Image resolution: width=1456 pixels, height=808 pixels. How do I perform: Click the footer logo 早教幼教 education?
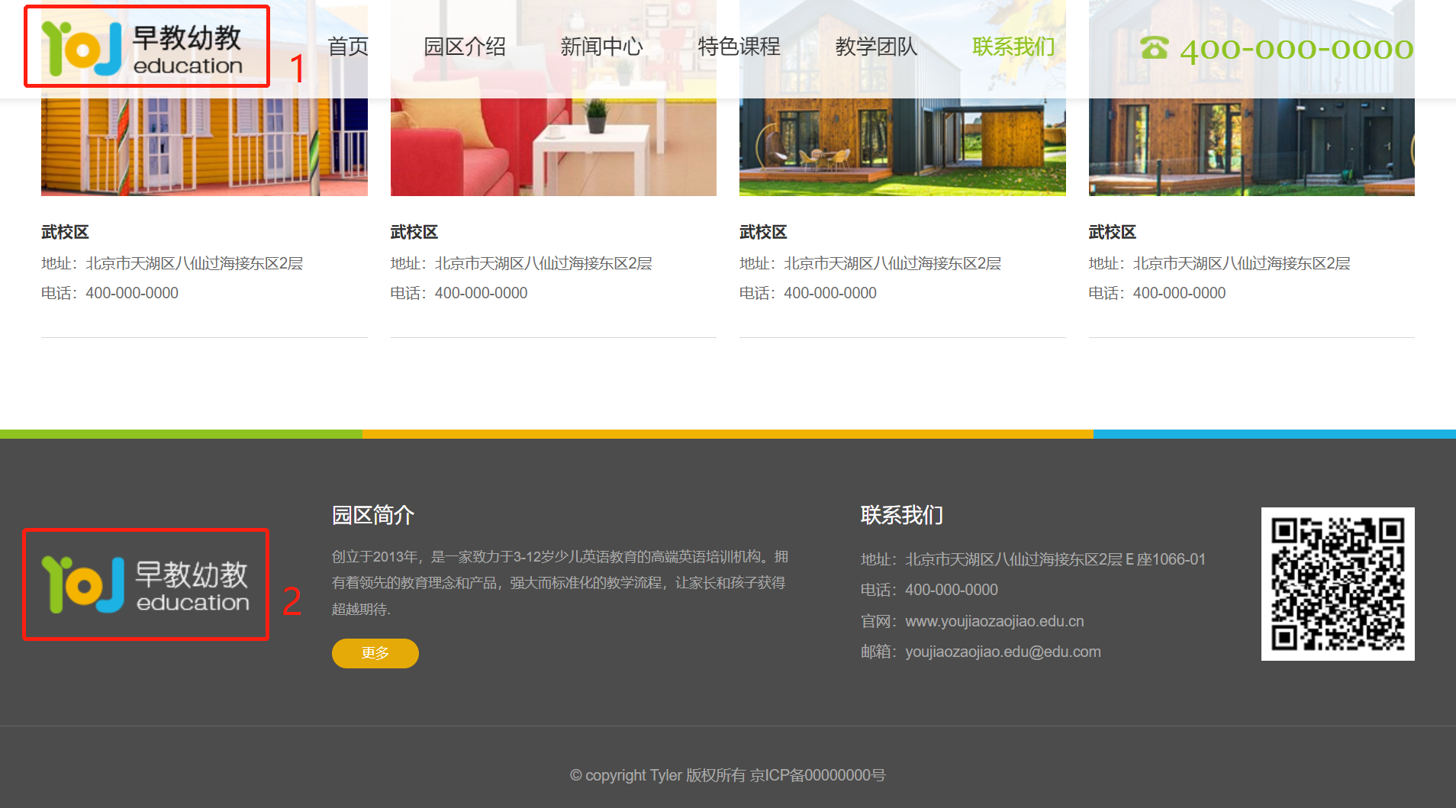145,584
